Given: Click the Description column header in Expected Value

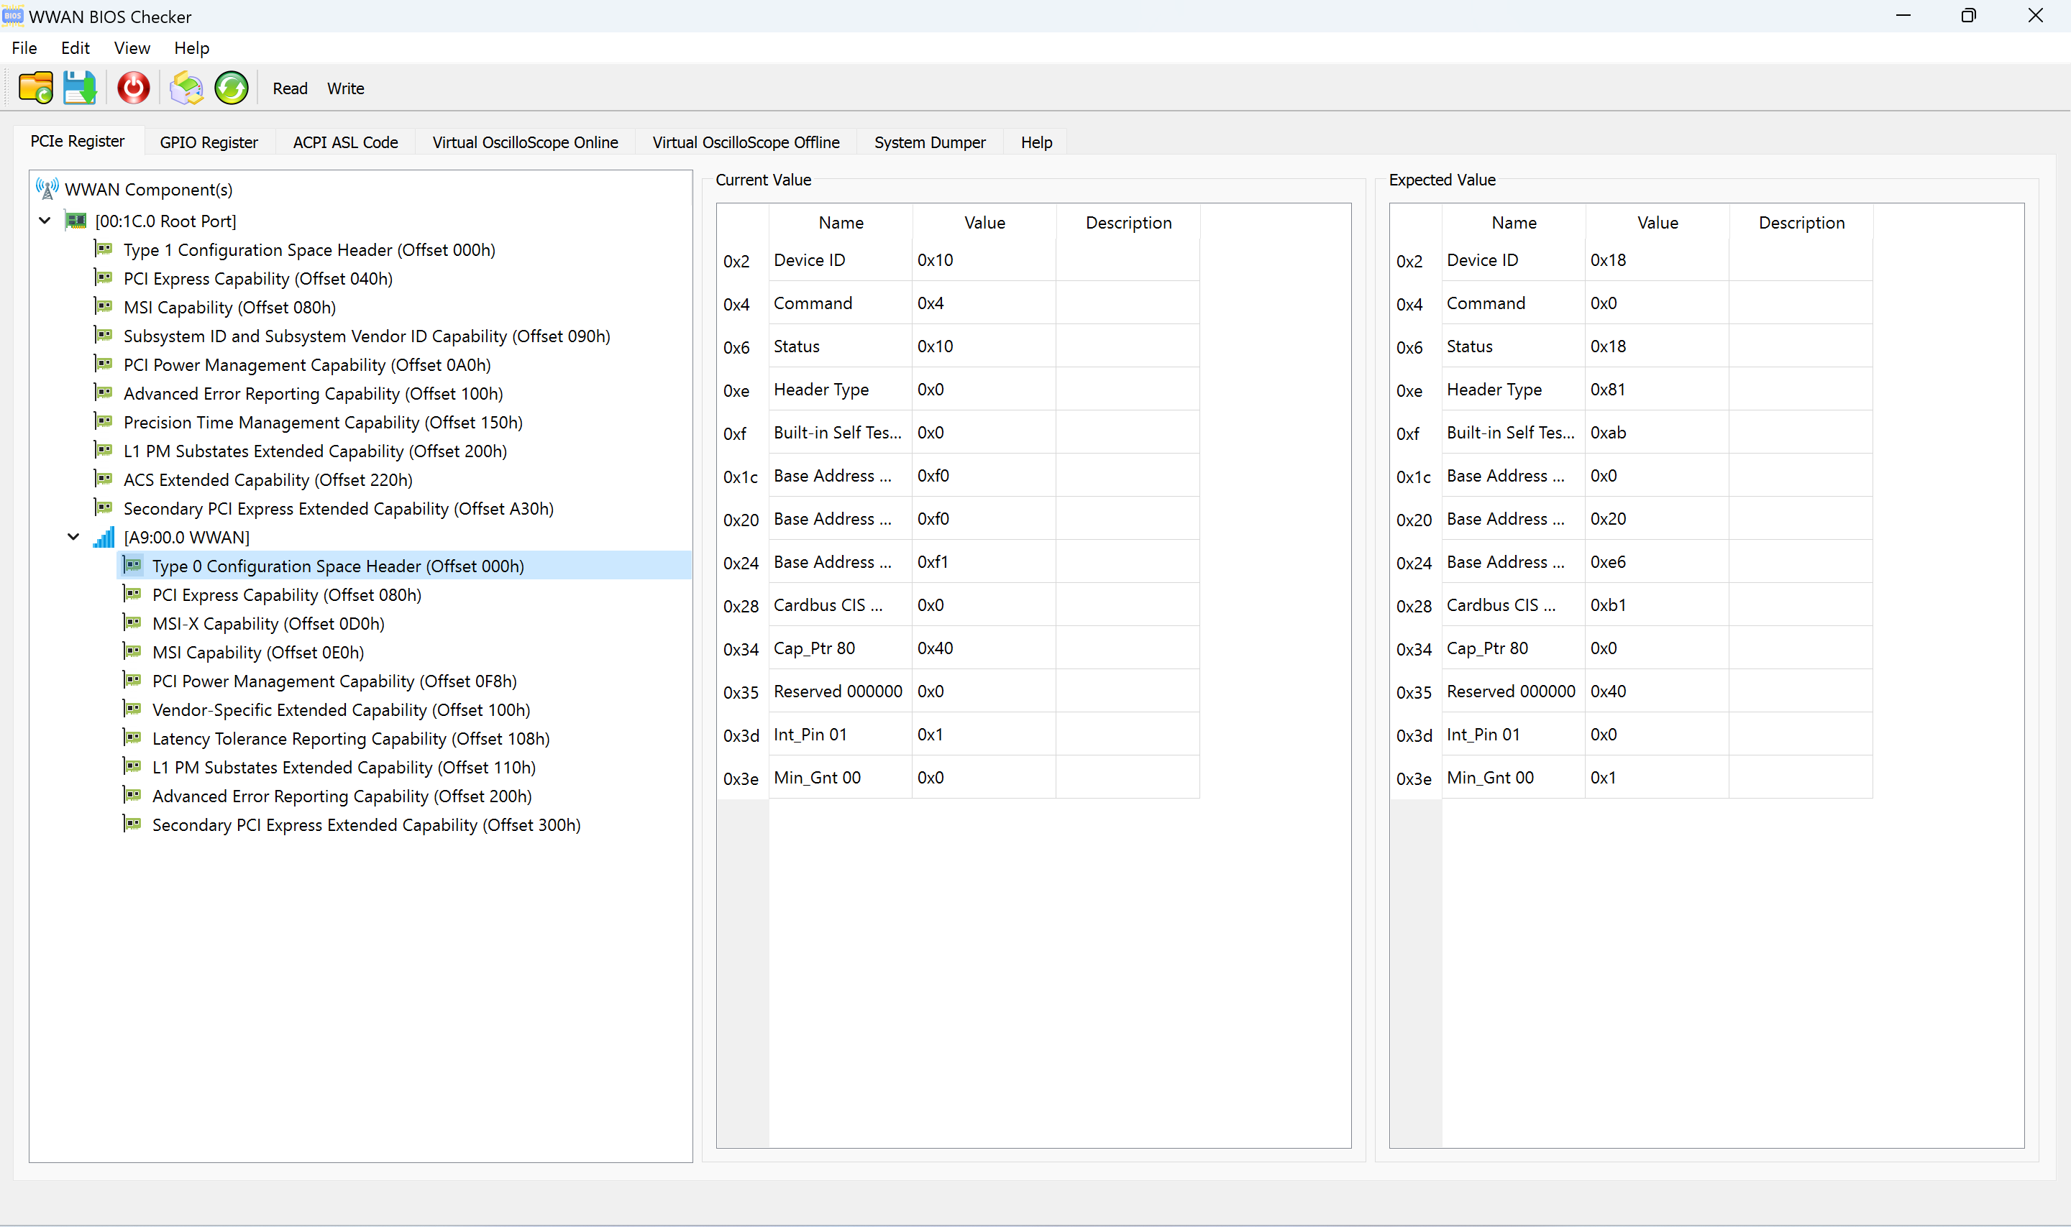Looking at the screenshot, I should [x=1801, y=224].
